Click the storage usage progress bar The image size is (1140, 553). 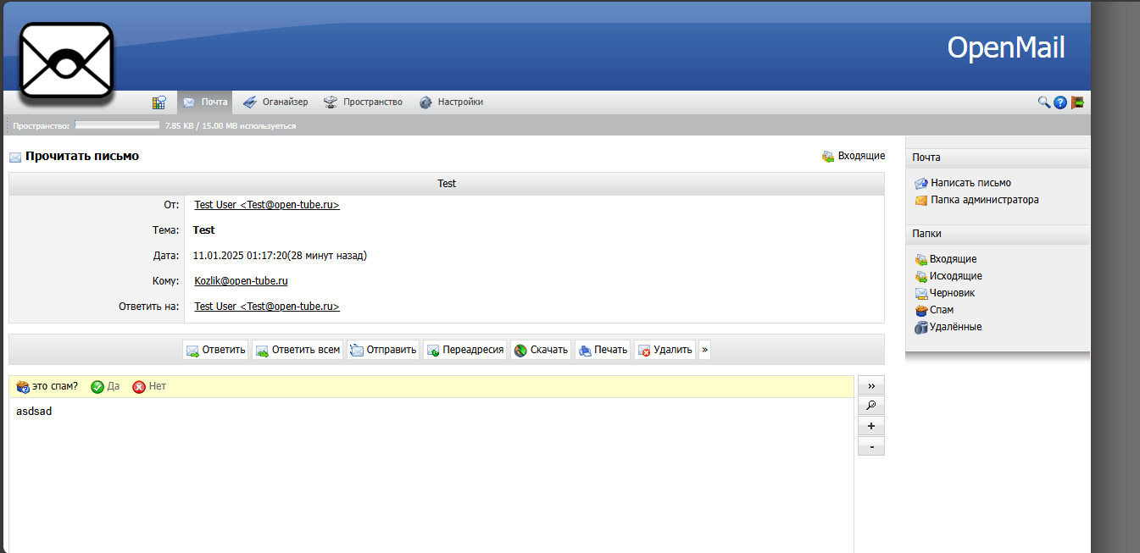pos(117,125)
